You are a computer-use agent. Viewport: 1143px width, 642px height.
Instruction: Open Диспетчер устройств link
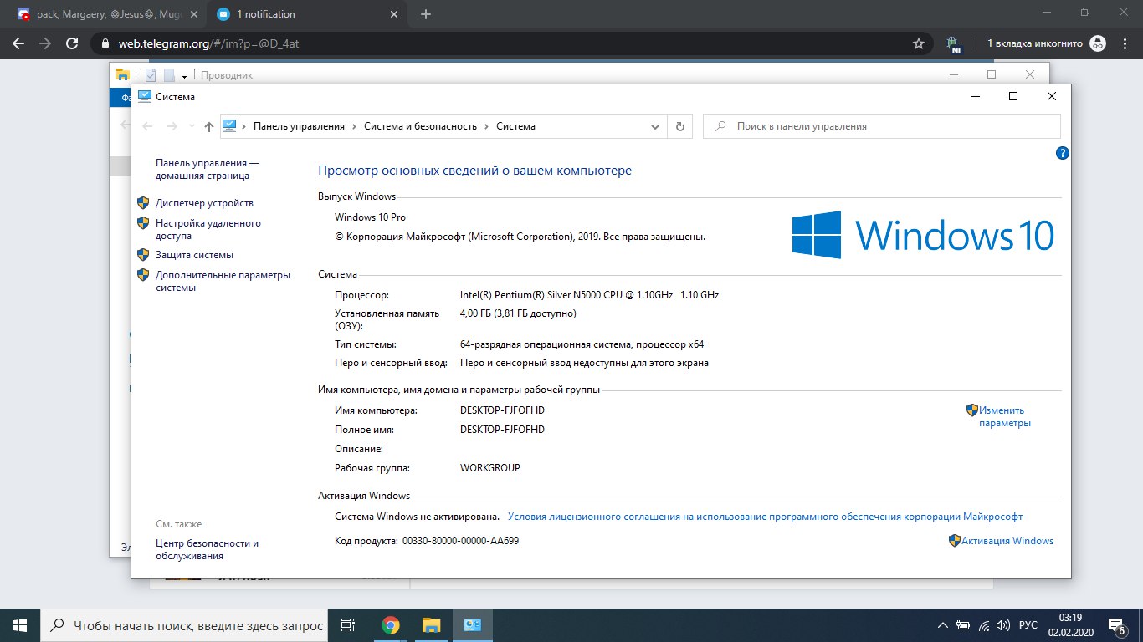pos(204,203)
